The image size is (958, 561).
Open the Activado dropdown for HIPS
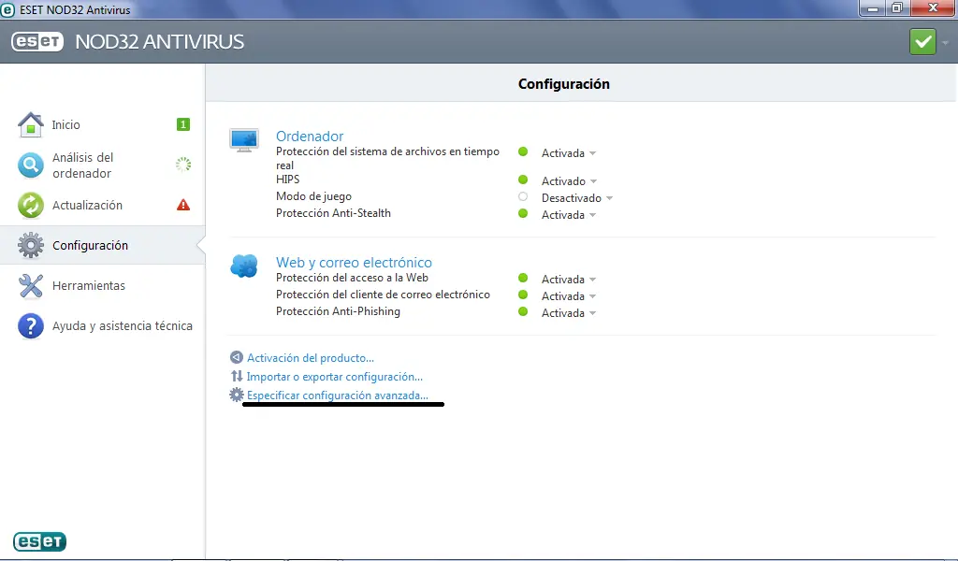click(570, 181)
